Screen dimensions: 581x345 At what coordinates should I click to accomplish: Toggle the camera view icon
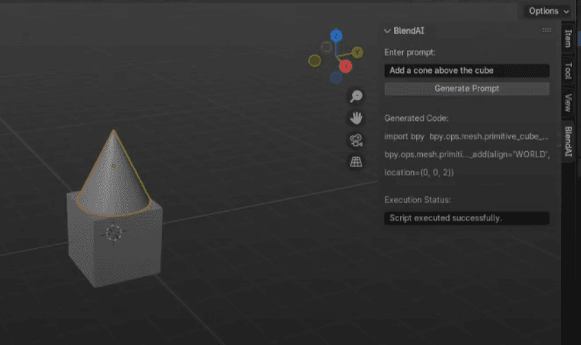[356, 140]
